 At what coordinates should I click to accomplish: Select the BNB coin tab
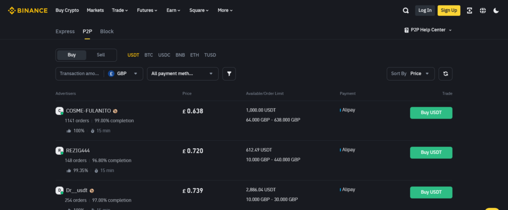[180, 55]
